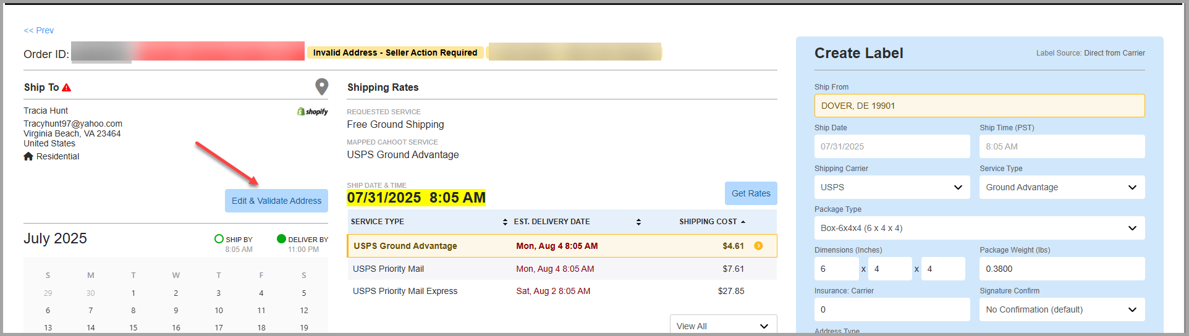This screenshot has height=336, width=1189.
Task: Click the July 2025 calendar heading
Action: click(x=55, y=238)
